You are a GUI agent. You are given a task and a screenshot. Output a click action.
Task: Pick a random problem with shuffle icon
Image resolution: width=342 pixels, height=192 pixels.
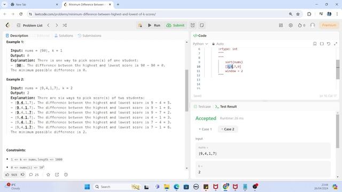pos(65,25)
